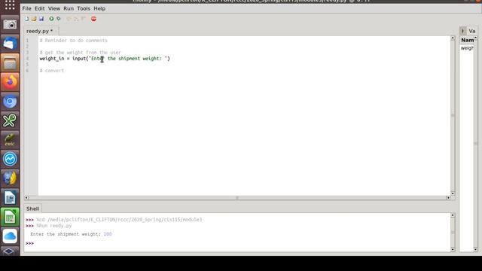
Task: Click the Open file folder icon
Action: pos(34,19)
